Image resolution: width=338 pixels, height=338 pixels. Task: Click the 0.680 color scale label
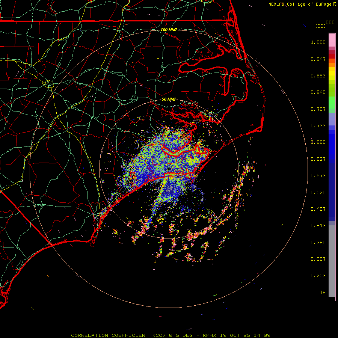click(318, 142)
